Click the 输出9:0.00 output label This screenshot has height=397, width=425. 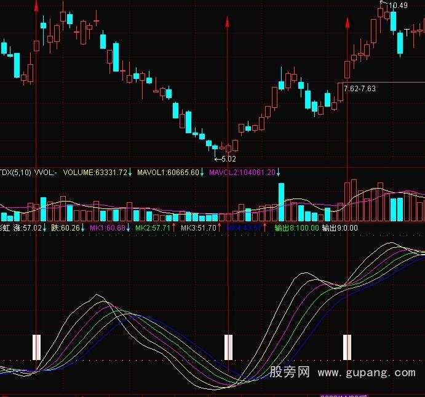340,228
